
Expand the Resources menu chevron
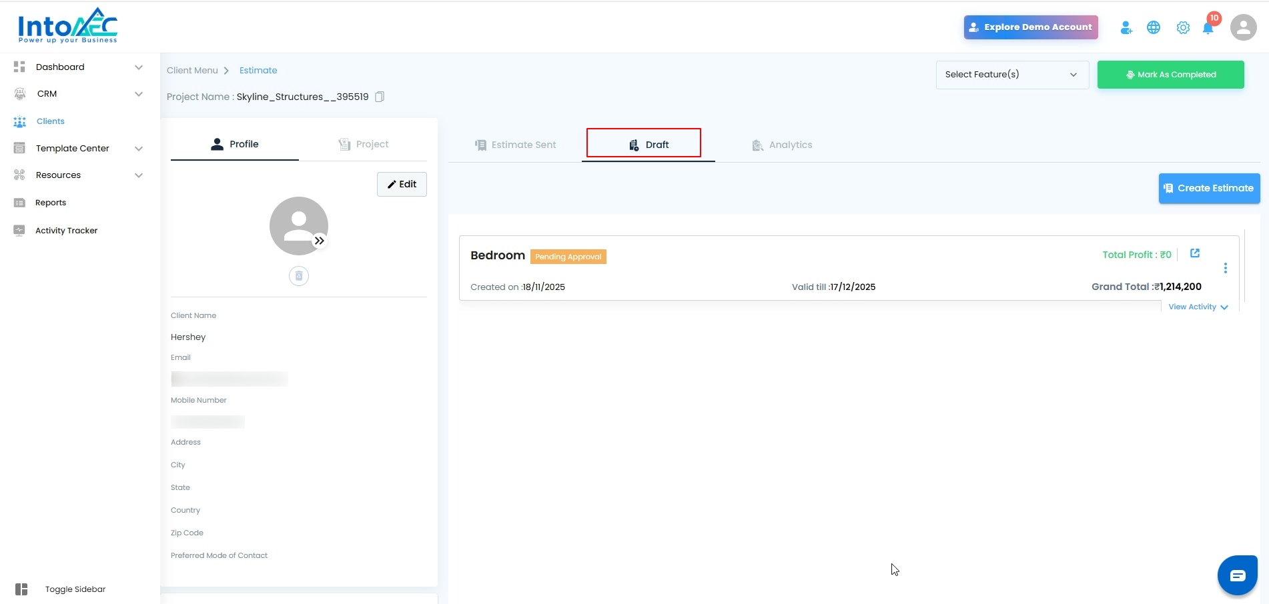[x=139, y=175]
